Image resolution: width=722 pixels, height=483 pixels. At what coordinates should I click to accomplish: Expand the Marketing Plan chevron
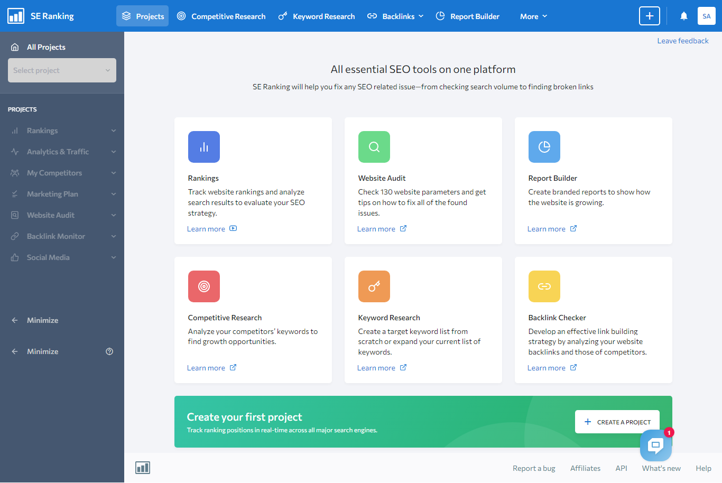click(114, 194)
